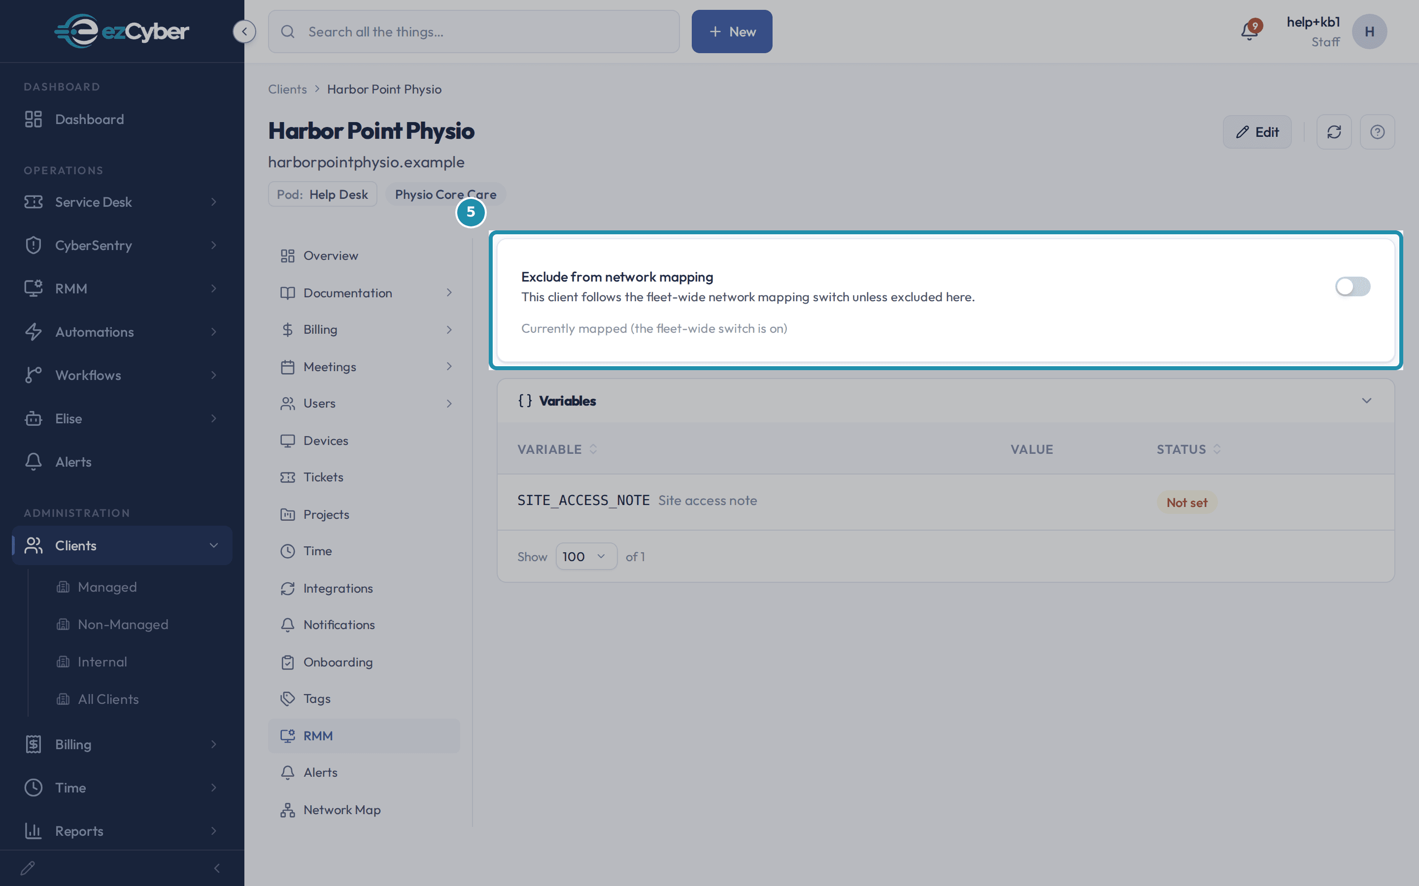Click the Workflows branch icon

[x=34, y=375]
